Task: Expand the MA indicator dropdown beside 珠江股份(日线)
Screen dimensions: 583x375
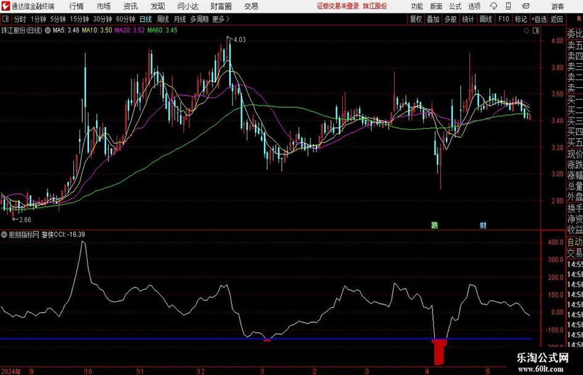Action: 48,30
